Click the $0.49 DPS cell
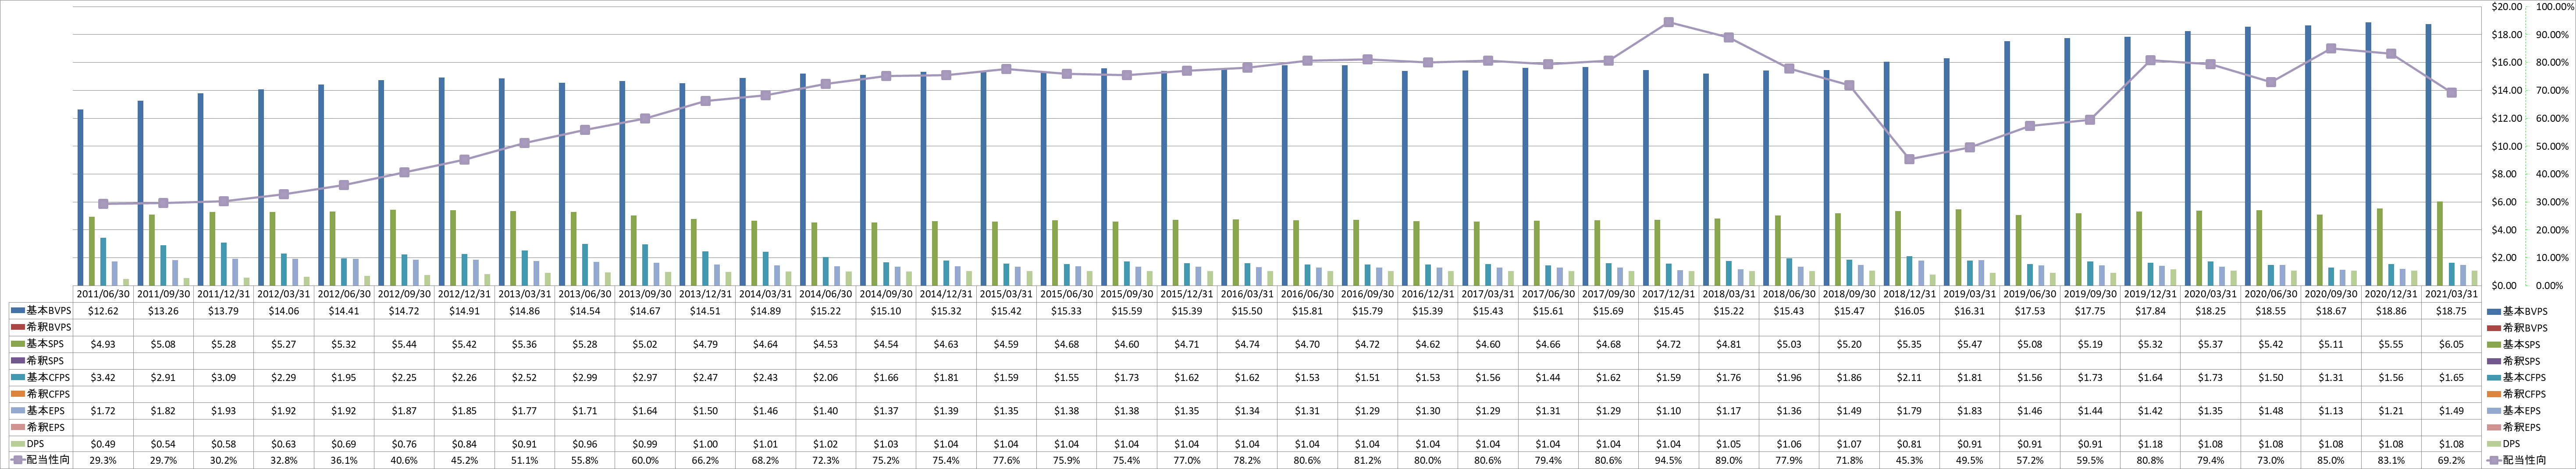 pyautogui.click(x=103, y=443)
